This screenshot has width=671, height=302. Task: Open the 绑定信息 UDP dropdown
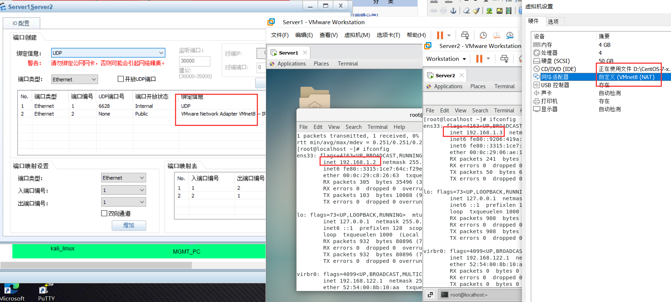[108, 53]
